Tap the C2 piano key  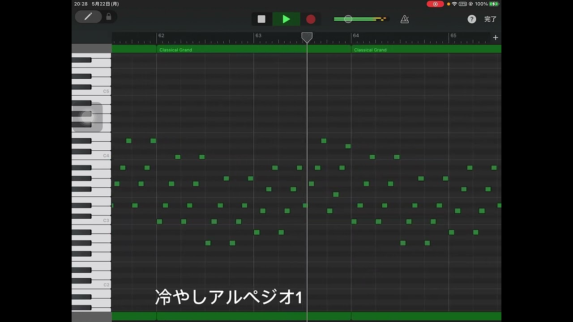(91, 285)
